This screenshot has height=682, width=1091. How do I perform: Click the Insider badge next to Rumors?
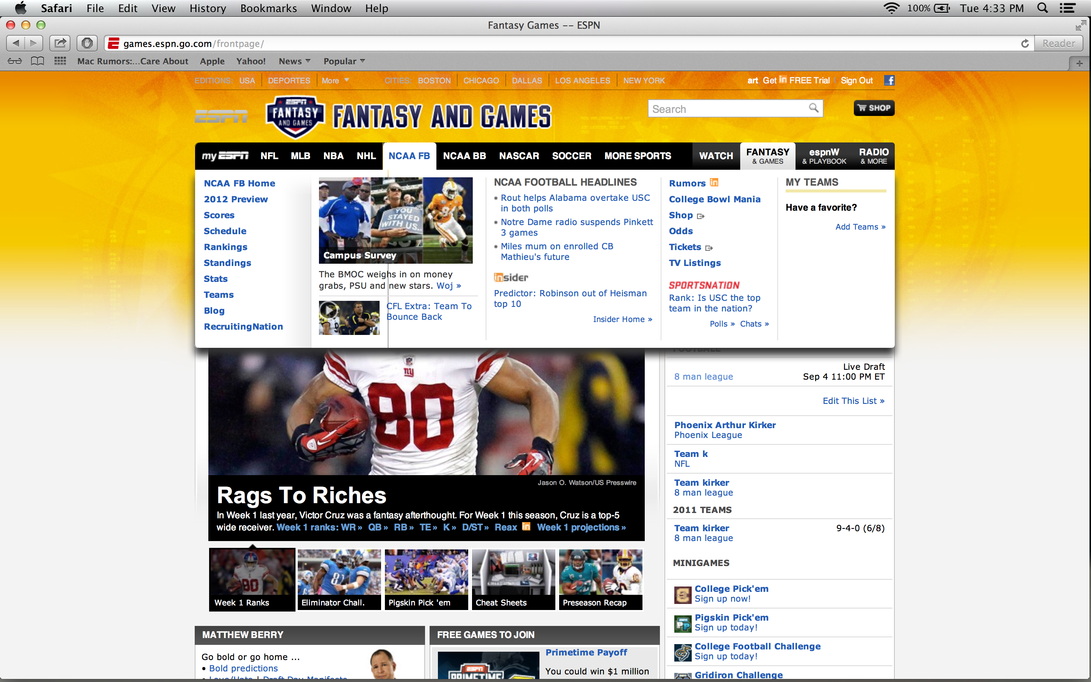(714, 183)
